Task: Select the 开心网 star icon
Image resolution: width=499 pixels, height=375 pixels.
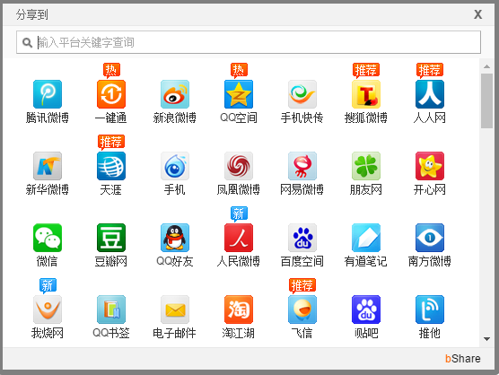Action: 430,166
